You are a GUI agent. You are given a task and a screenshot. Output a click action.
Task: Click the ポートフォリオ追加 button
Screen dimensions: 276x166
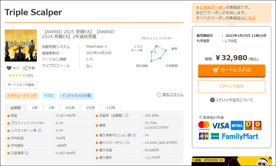pyautogui.click(x=21, y=85)
